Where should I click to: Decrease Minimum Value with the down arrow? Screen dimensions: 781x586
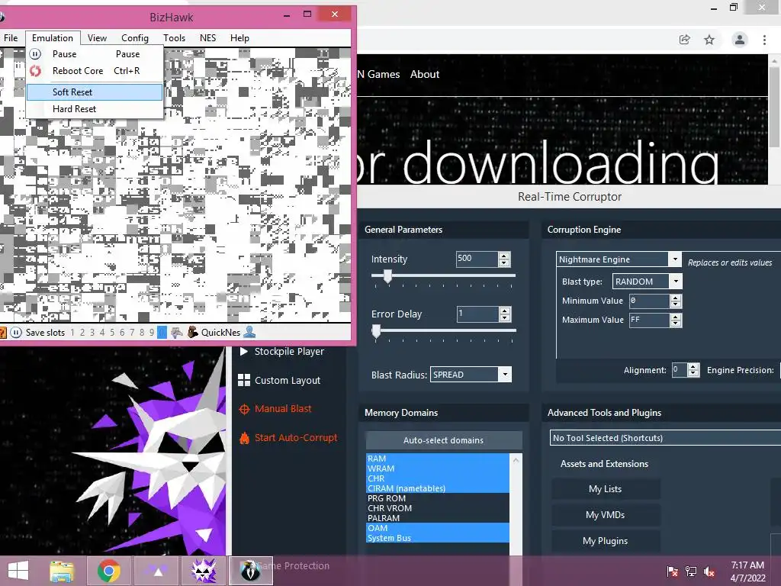[x=676, y=304]
